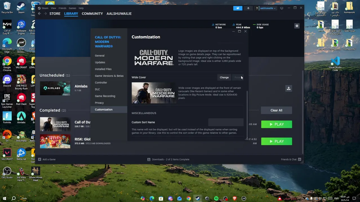Open the Microsoft Store taskbar icon
The image size is (360, 202).
(161, 199)
